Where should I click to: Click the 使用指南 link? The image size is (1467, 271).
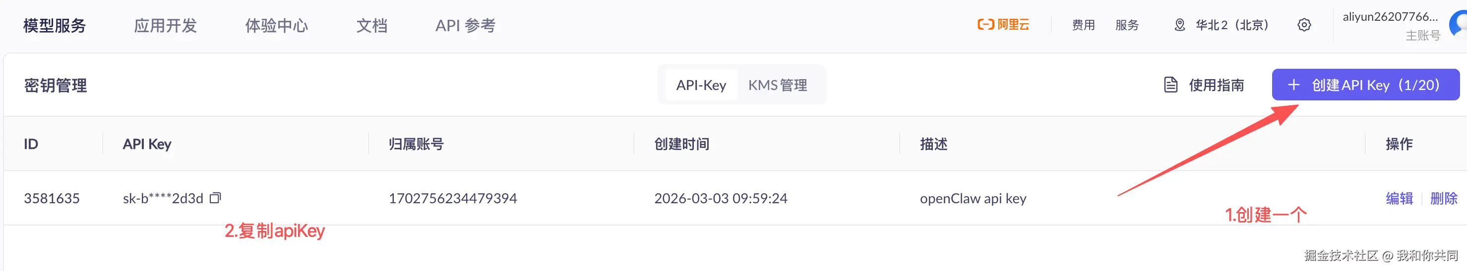pyautogui.click(x=1216, y=85)
